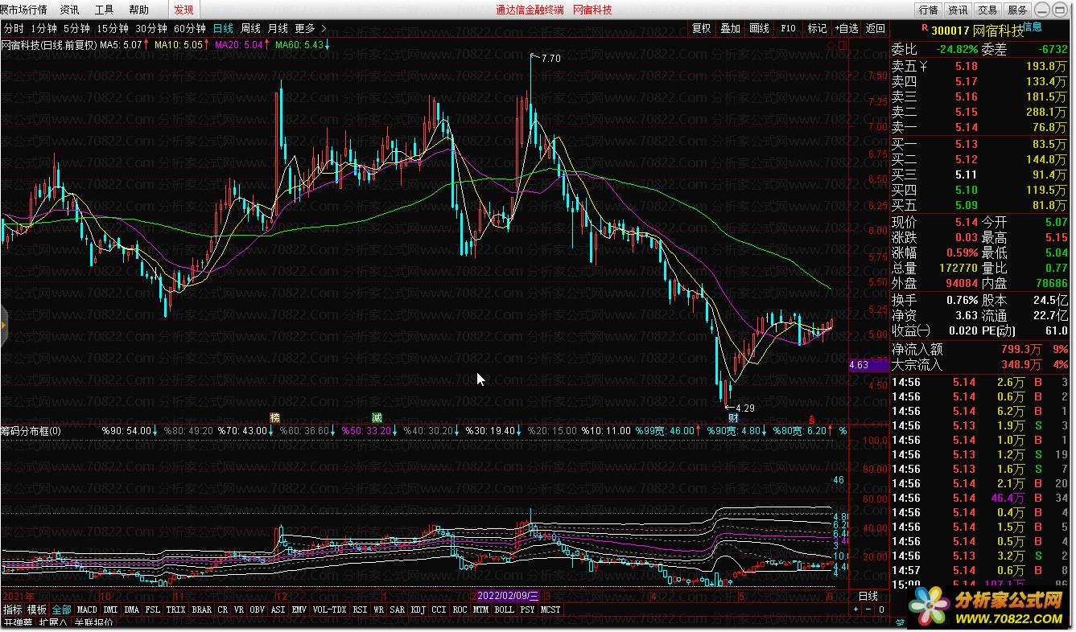
Task: Switch indicator to OBV
Action: point(257,609)
